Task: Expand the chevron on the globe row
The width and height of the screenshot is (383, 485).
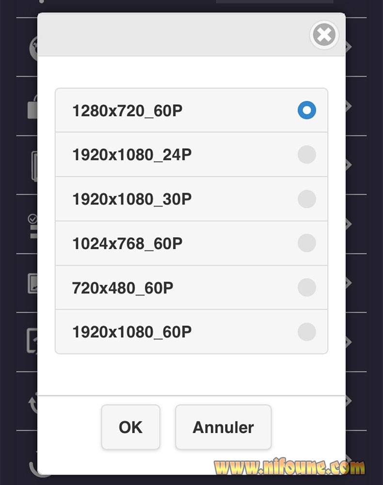Action: 349,47
